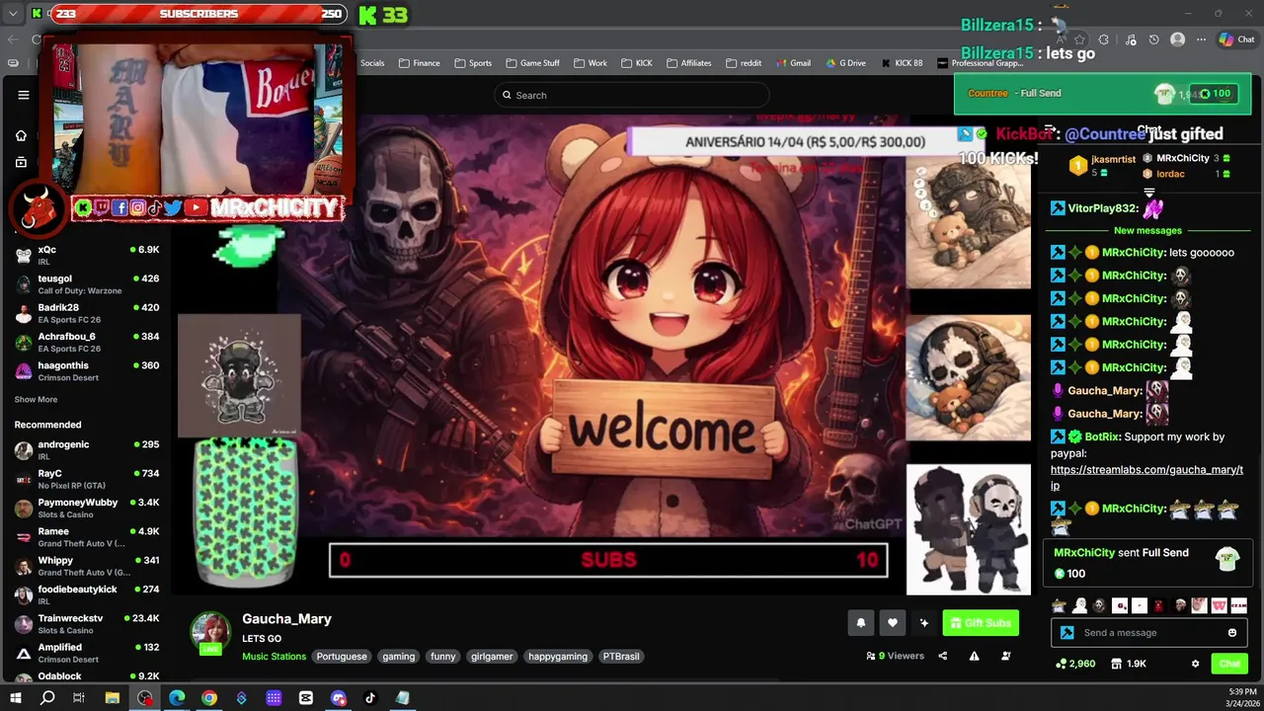
Task: Select the Portuguese language tag
Action: coord(342,657)
